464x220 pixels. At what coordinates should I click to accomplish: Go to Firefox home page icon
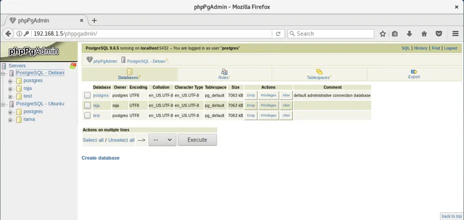(424, 34)
